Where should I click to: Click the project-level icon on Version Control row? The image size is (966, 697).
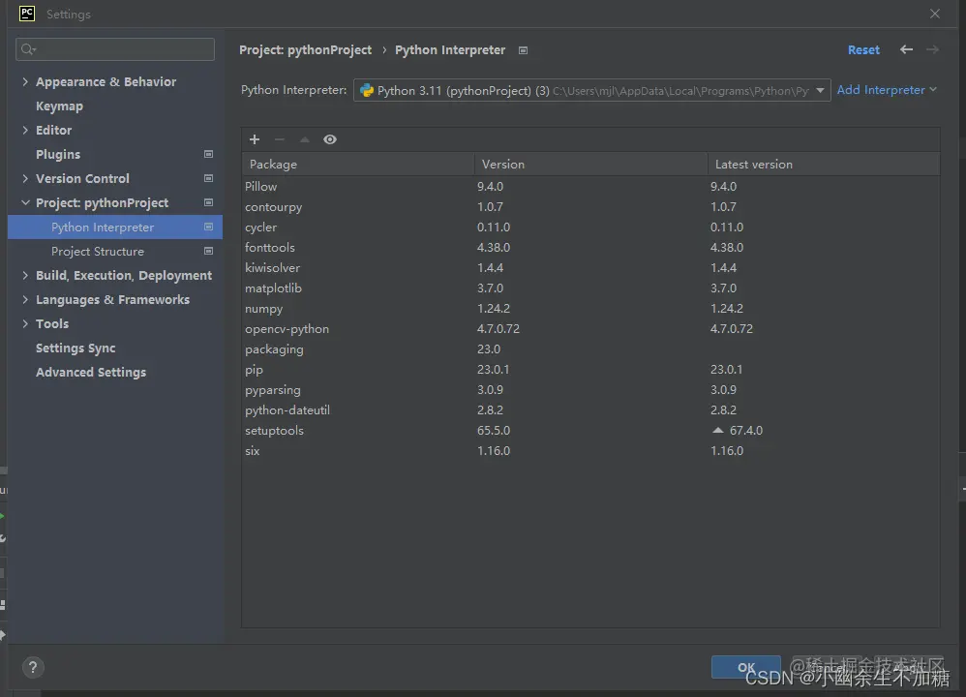(208, 178)
